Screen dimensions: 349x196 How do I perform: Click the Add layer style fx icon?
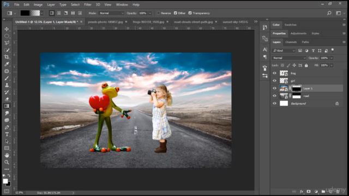pos(302,191)
